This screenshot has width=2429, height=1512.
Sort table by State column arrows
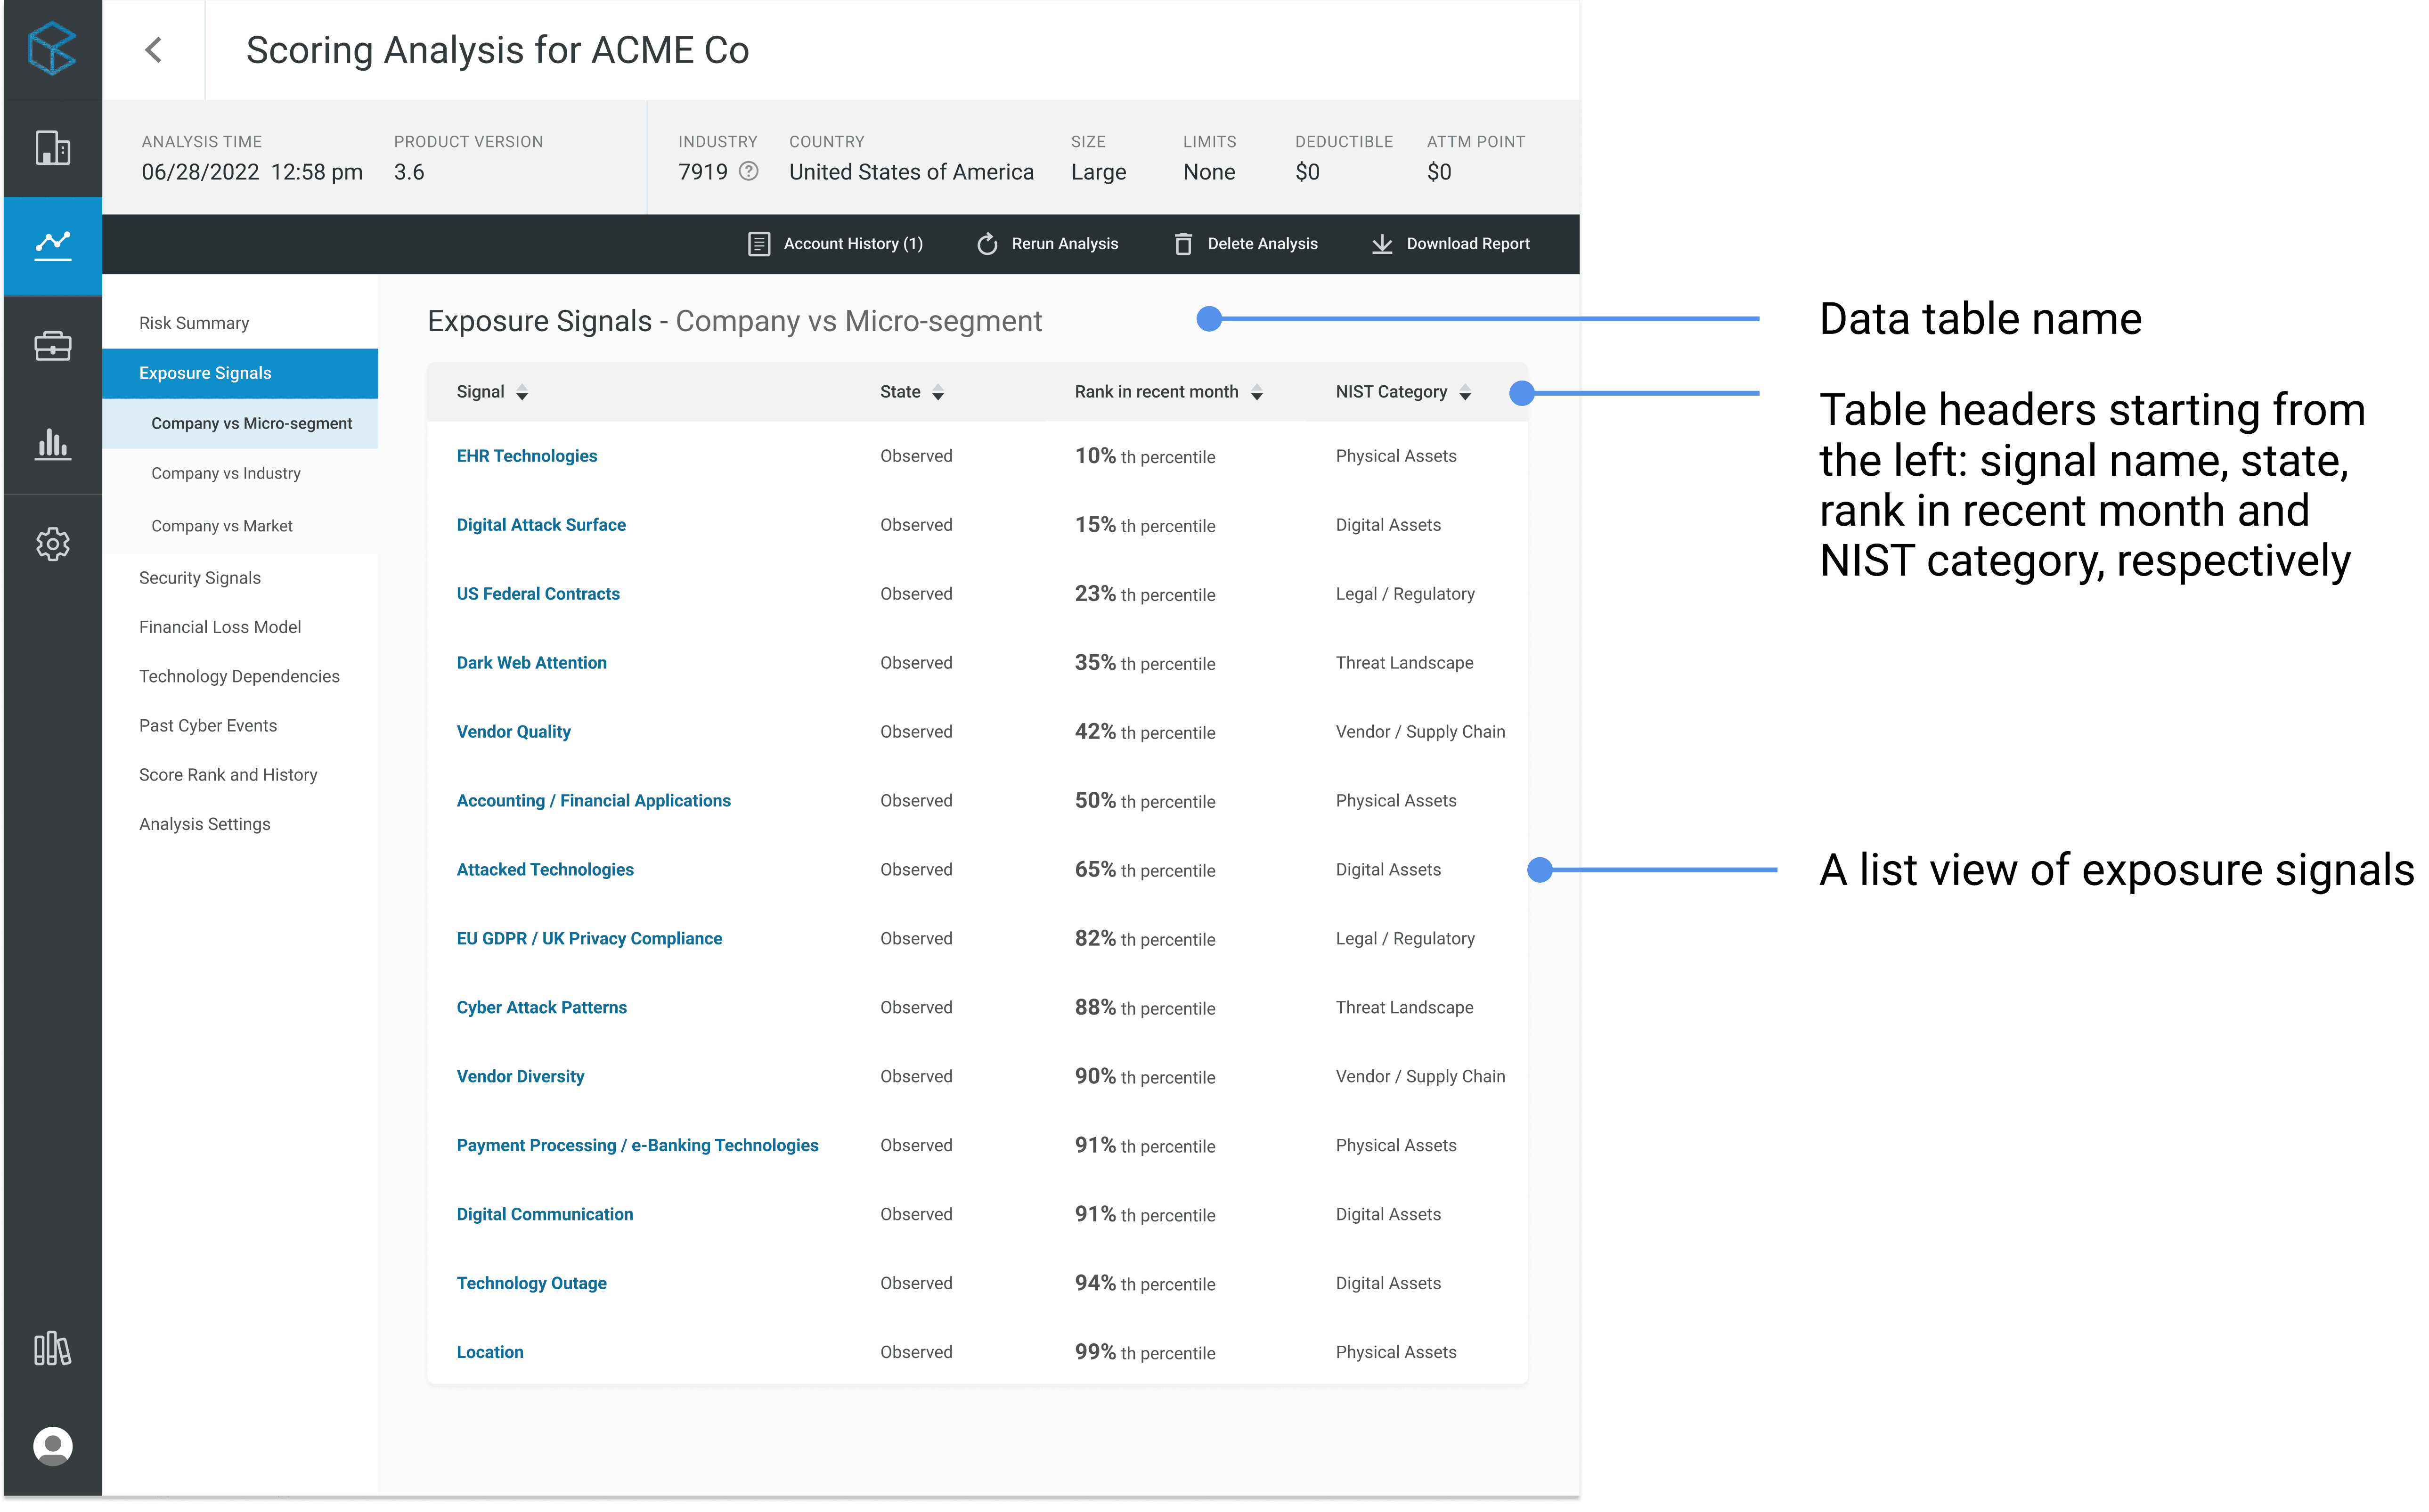click(x=938, y=393)
